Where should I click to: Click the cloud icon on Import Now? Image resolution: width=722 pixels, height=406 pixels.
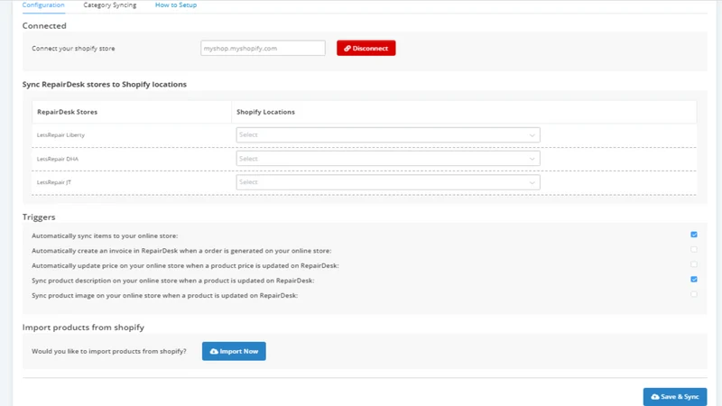coord(214,351)
